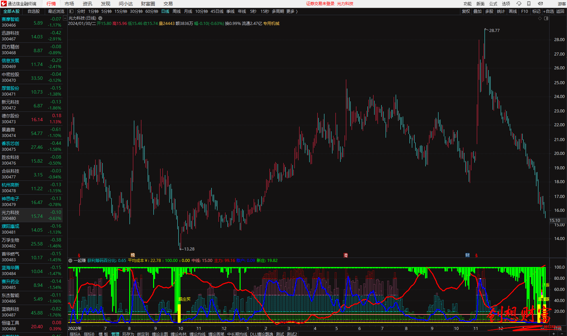Toggle the left panel layout icon
This screenshot has width=567, height=336.
point(71,11)
